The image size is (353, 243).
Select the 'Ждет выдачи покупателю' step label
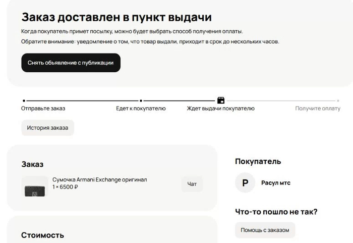pyautogui.click(x=220, y=109)
